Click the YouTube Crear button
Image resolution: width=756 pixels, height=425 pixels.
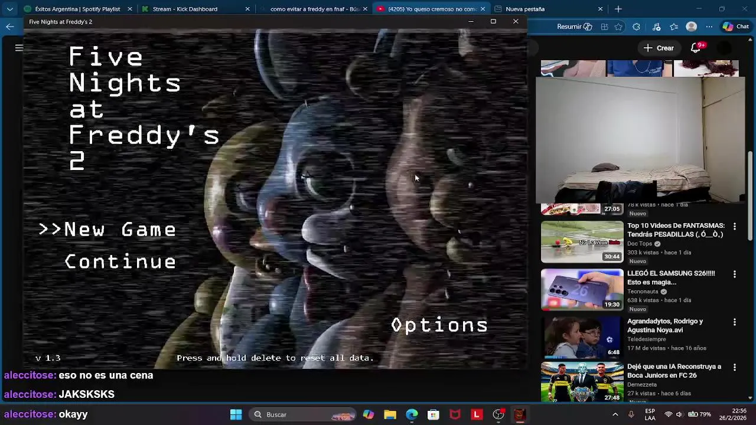(659, 48)
